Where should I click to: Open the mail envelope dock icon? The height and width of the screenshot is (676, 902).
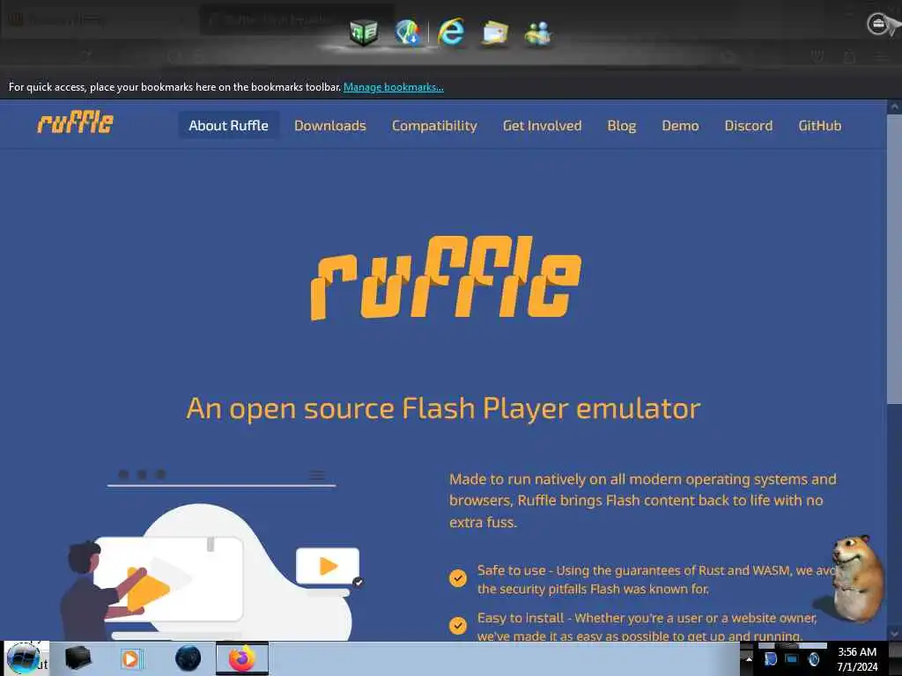point(495,33)
